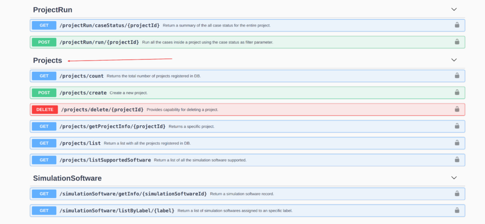Image resolution: width=485 pixels, height=224 pixels.
Task: Open GET /projects/listSupportedSoftware endpoint
Action: pos(247,160)
